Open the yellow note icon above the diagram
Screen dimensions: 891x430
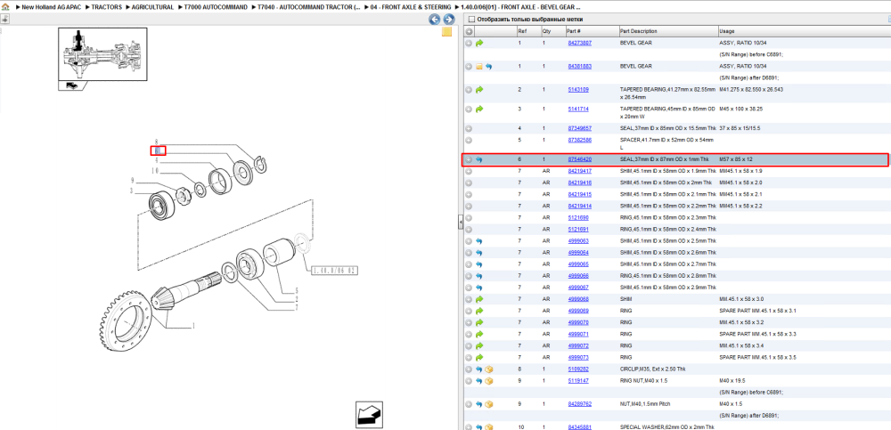tap(446, 31)
